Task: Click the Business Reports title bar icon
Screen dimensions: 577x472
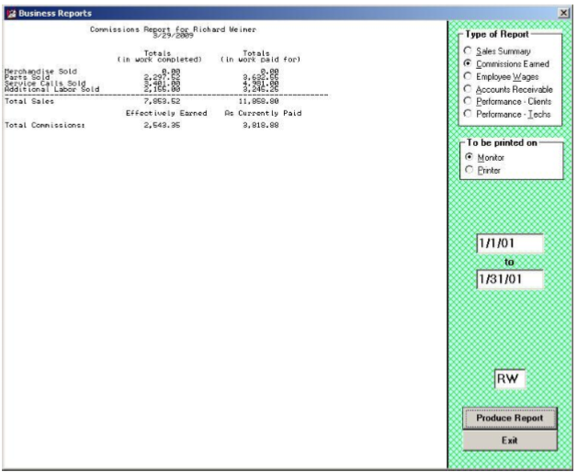Action: coord(9,9)
